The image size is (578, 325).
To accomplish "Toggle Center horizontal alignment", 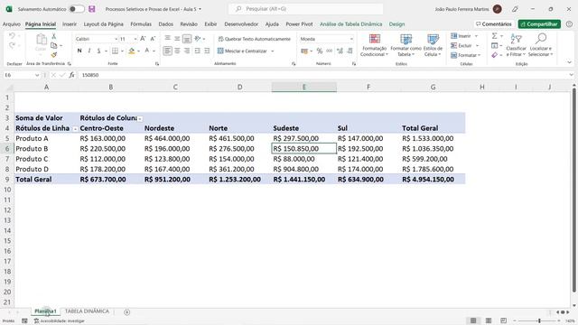I will point(177,51).
